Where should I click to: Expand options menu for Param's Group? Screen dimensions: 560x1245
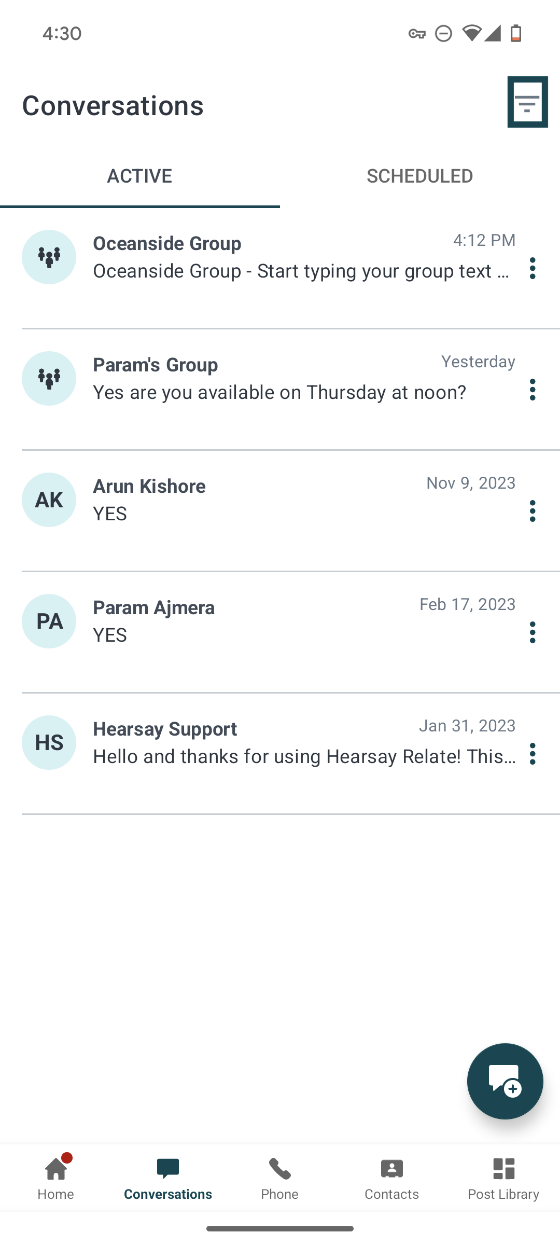pos(533,390)
